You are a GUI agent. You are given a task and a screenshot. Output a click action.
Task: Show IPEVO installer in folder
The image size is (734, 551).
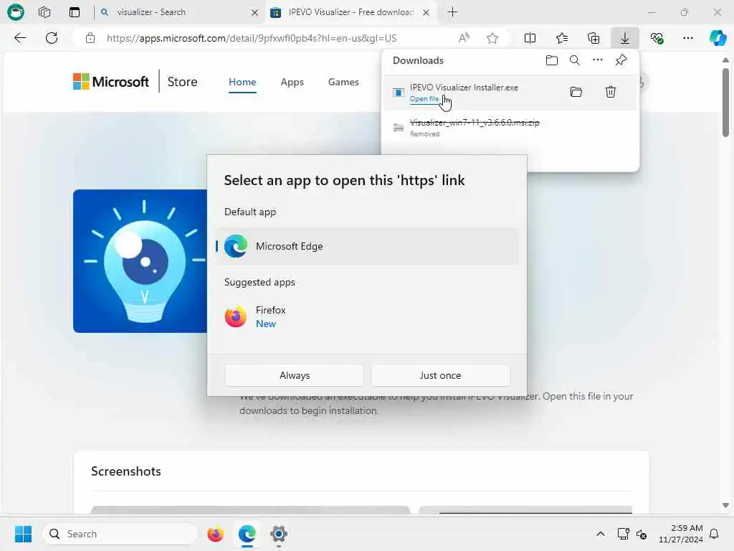(576, 92)
